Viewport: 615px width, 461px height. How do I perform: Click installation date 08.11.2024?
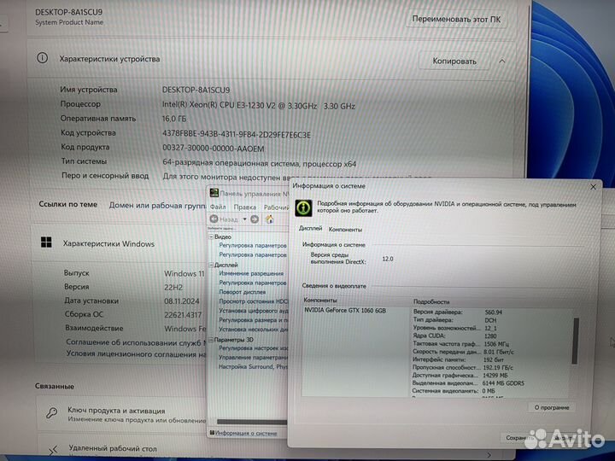click(x=182, y=301)
